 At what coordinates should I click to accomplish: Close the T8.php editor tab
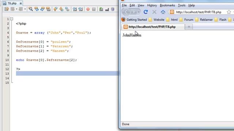(20, 3)
